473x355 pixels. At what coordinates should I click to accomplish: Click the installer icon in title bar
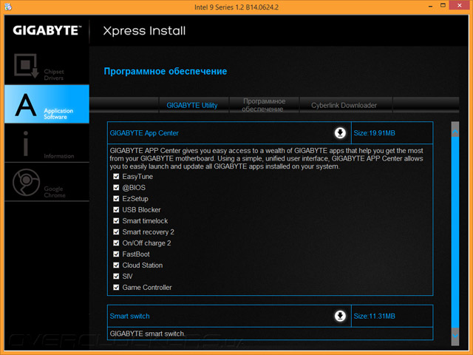8,7
